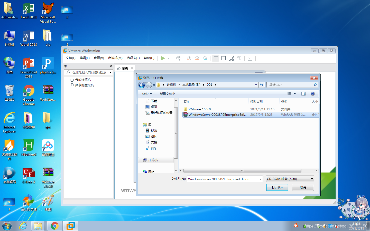Click the forward arrow in browse dialog
This screenshot has height=231, width=370.
click(x=149, y=85)
